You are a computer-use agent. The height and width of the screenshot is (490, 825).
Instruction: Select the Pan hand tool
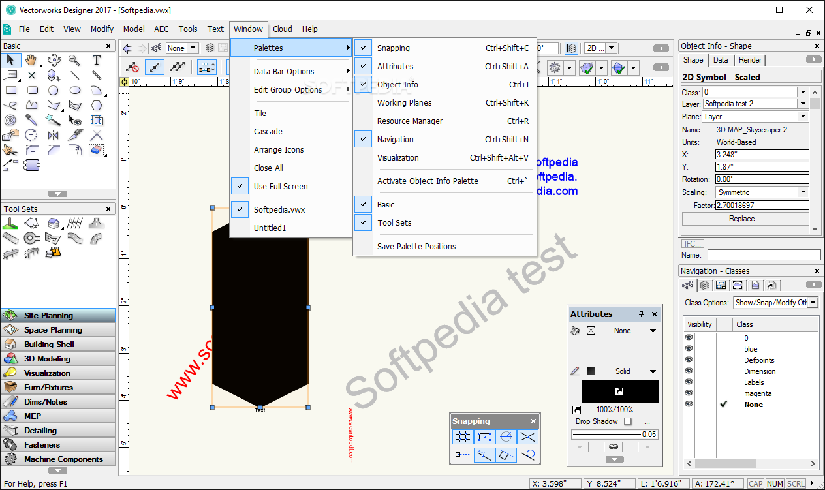click(x=31, y=60)
